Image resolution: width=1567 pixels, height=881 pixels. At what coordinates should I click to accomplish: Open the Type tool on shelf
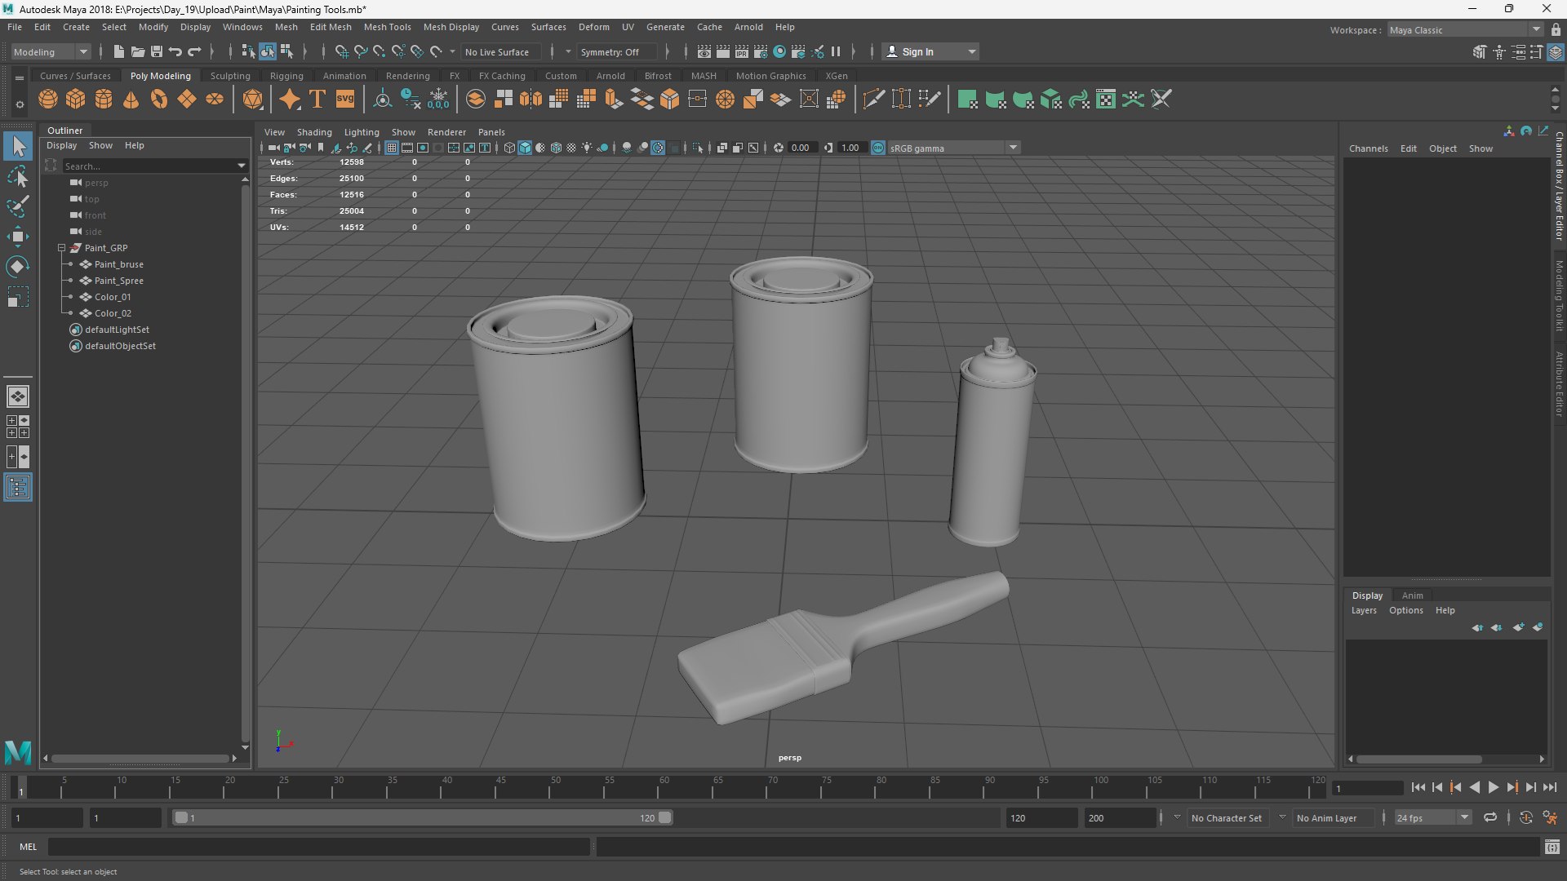pos(317,100)
